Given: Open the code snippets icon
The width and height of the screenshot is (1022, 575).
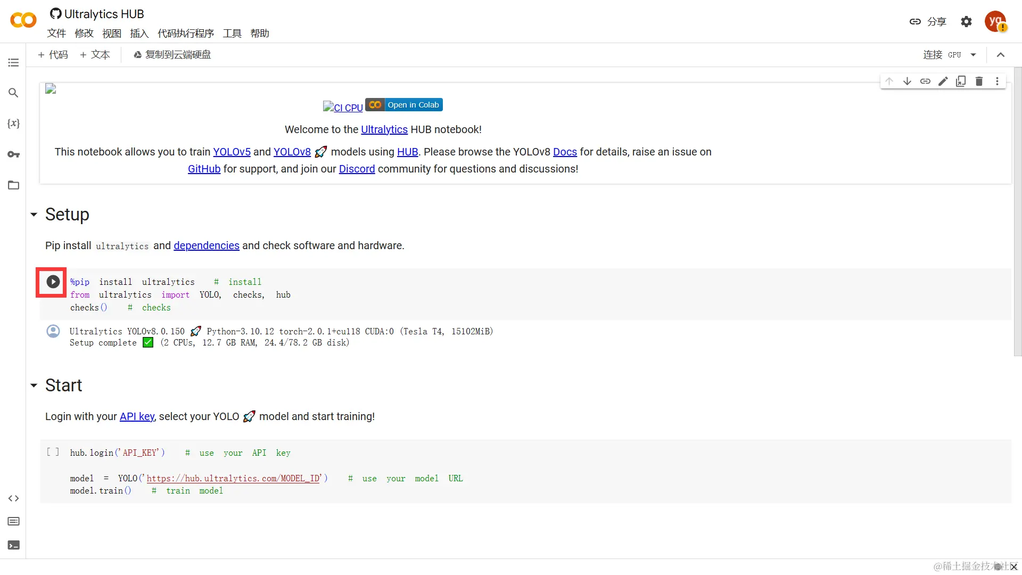Looking at the screenshot, I should [13, 498].
